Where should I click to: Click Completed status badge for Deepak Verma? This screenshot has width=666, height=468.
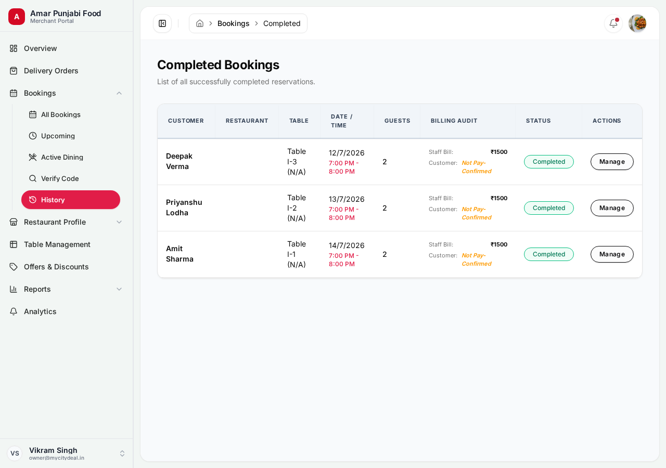point(549,162)
